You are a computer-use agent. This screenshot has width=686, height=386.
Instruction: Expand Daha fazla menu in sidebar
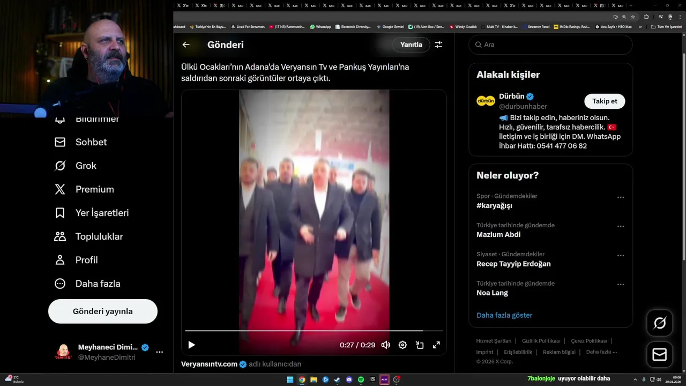click(87, 284)
